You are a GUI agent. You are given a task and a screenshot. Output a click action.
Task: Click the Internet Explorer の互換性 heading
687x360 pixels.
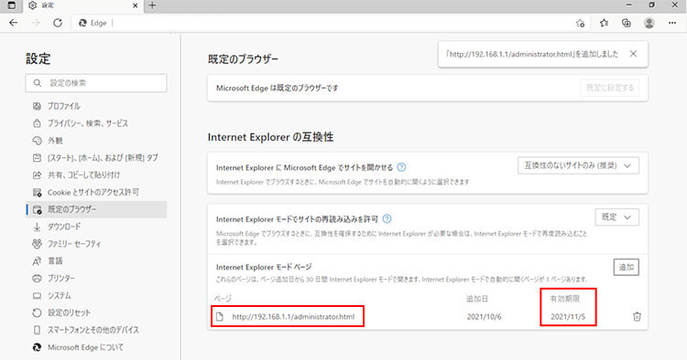click(x=270, y=137)
